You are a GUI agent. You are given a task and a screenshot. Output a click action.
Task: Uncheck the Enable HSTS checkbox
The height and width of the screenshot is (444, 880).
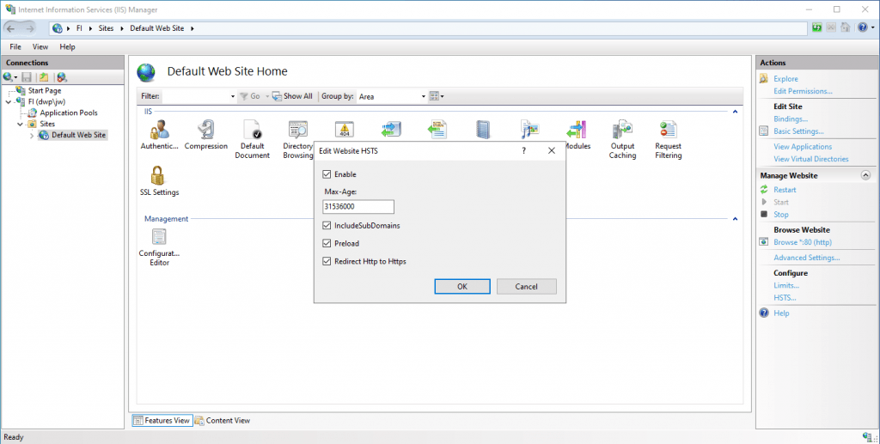coord(327,174)
